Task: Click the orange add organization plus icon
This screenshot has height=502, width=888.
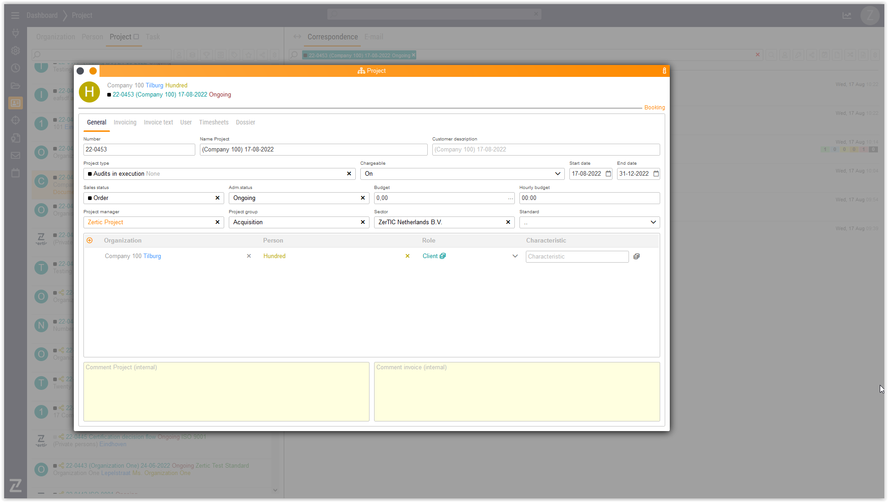Action: [90, 241]
